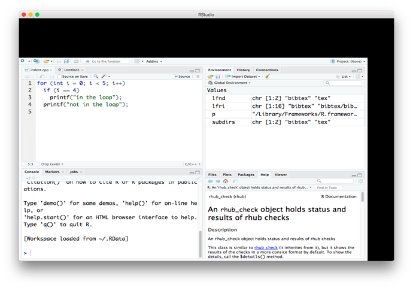Screen dimensions: 413x288
Task: Open the (Top Level) scope selector
Action: [x=52, y=164]
